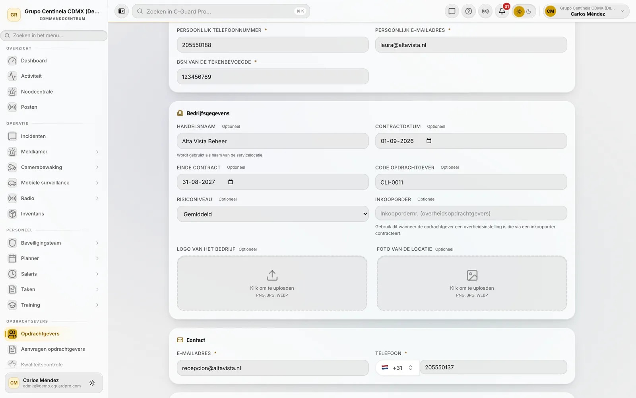Collapse the sidebar panel icon
The image size is (636, 398).
122,11
